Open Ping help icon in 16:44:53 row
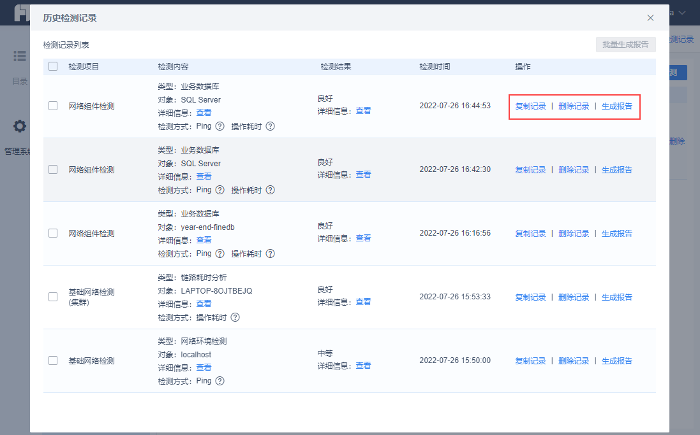Viewport: 700px width, 435px height. (220, 126)
